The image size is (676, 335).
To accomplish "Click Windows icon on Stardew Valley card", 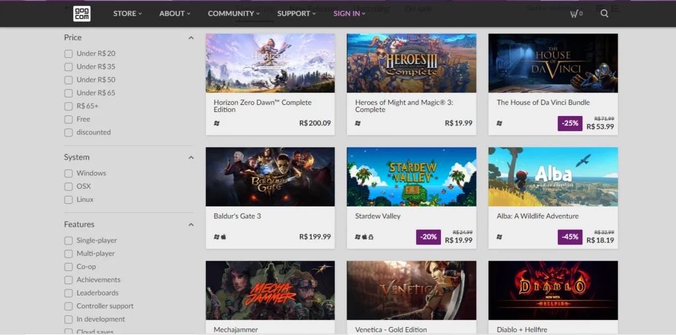I will pyautogui.click(x=358, y=237).
